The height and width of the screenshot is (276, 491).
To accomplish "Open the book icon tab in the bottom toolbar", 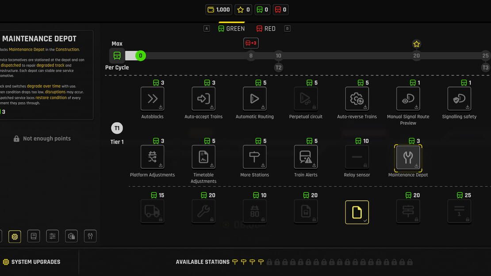I will coord(34,236).
